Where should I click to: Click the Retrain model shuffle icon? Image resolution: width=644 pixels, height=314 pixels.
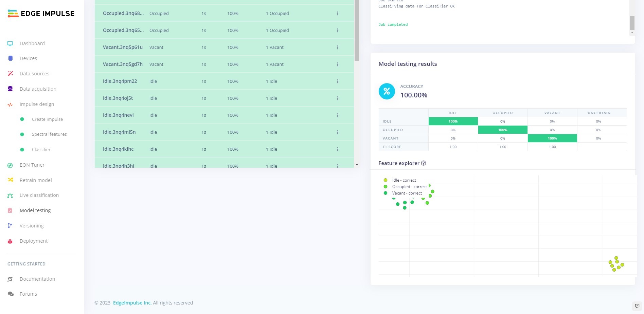pos(10,180)
